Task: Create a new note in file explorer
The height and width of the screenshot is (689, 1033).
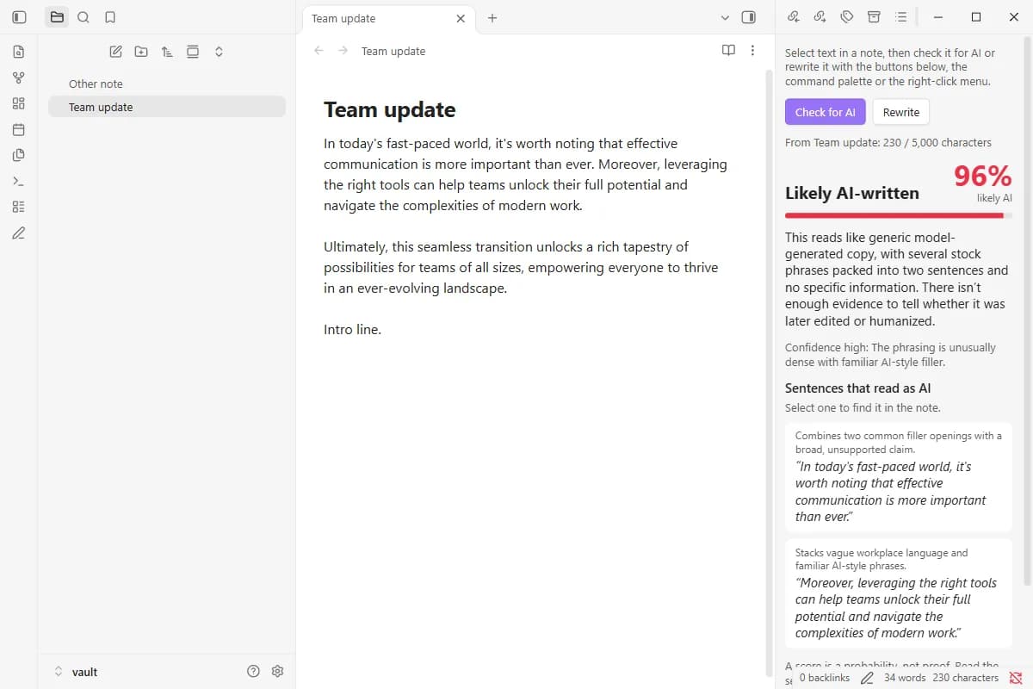Action: (115, 52)
